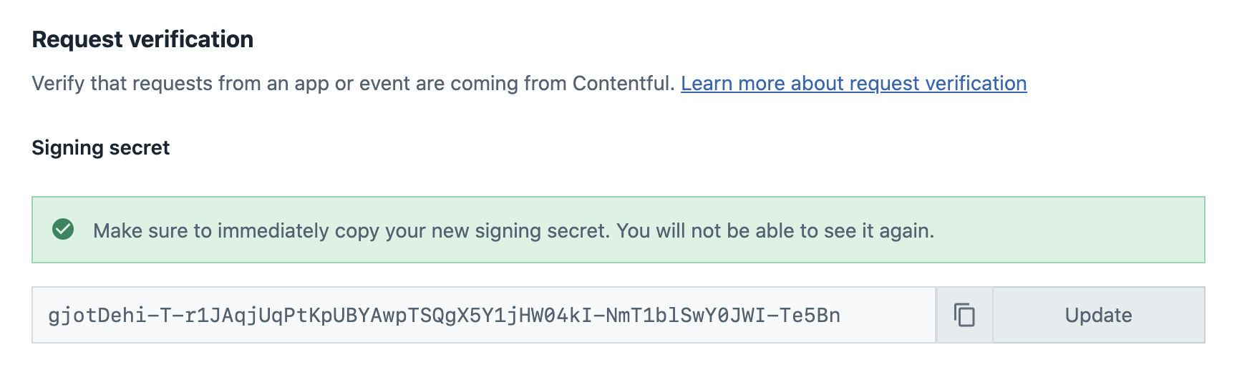Focus the generated secret text box
The width and height of the screenshot is (1237, 375).
click(444, 315)
